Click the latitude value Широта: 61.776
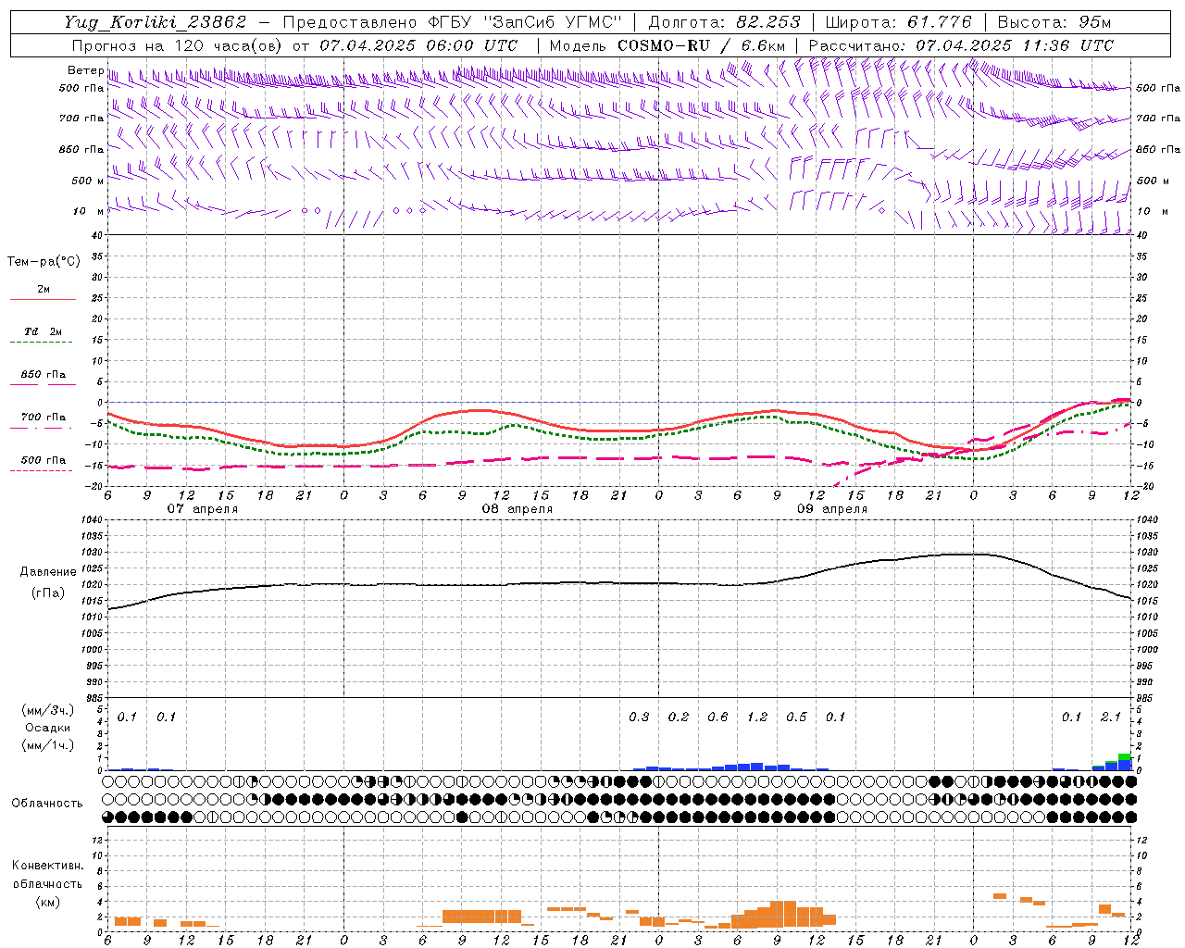Screen dimensions: 1185x948 pos(898,22)
